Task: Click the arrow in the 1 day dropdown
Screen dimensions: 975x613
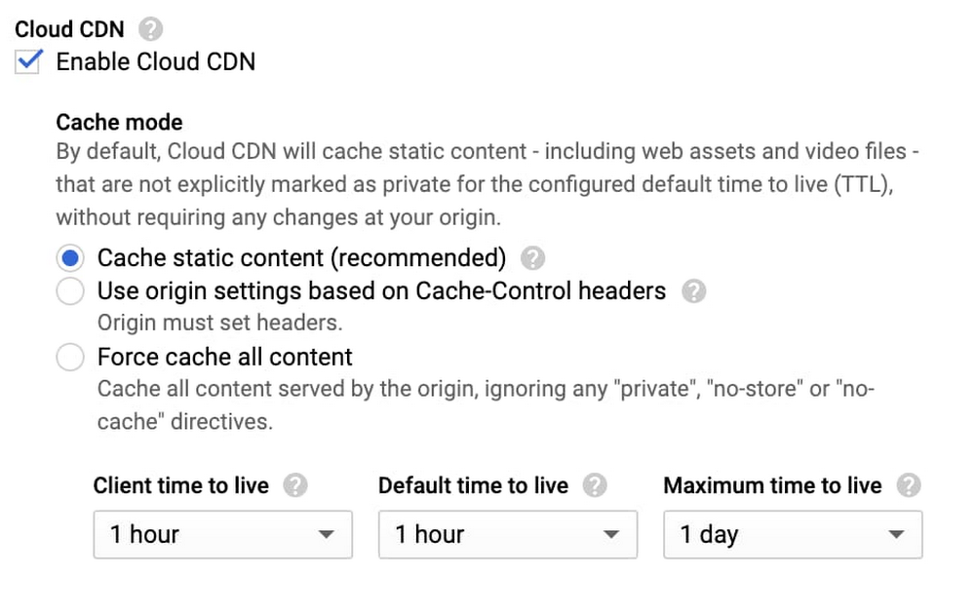Action: pyautogui.click(x=896, y=534)
